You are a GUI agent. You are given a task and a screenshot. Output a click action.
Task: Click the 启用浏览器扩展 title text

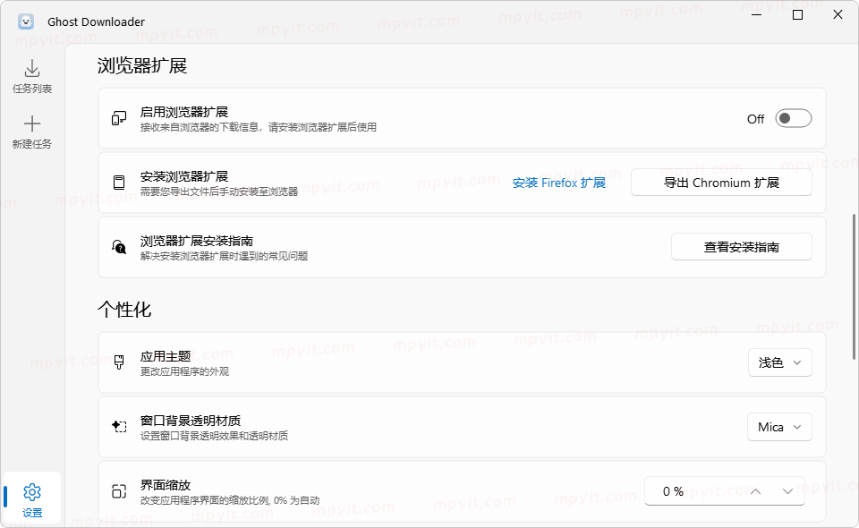[184, 112]
